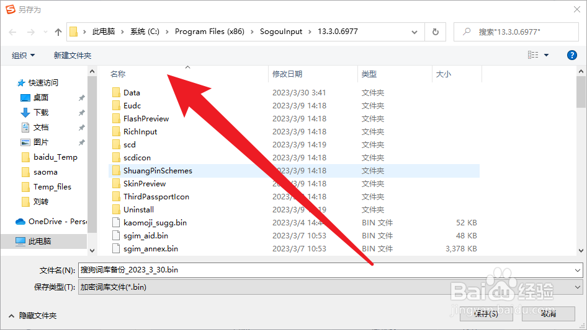The width and height of the screenshot is (587, 330).
Task: Open baidu_Temp folder in the sidebar
Action: tap(55, 157)
